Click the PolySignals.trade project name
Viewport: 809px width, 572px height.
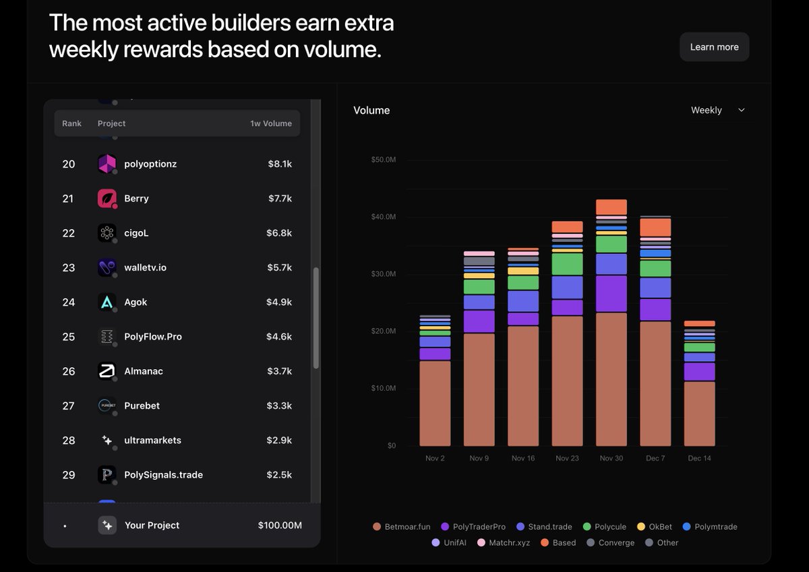tap(164, 474)
